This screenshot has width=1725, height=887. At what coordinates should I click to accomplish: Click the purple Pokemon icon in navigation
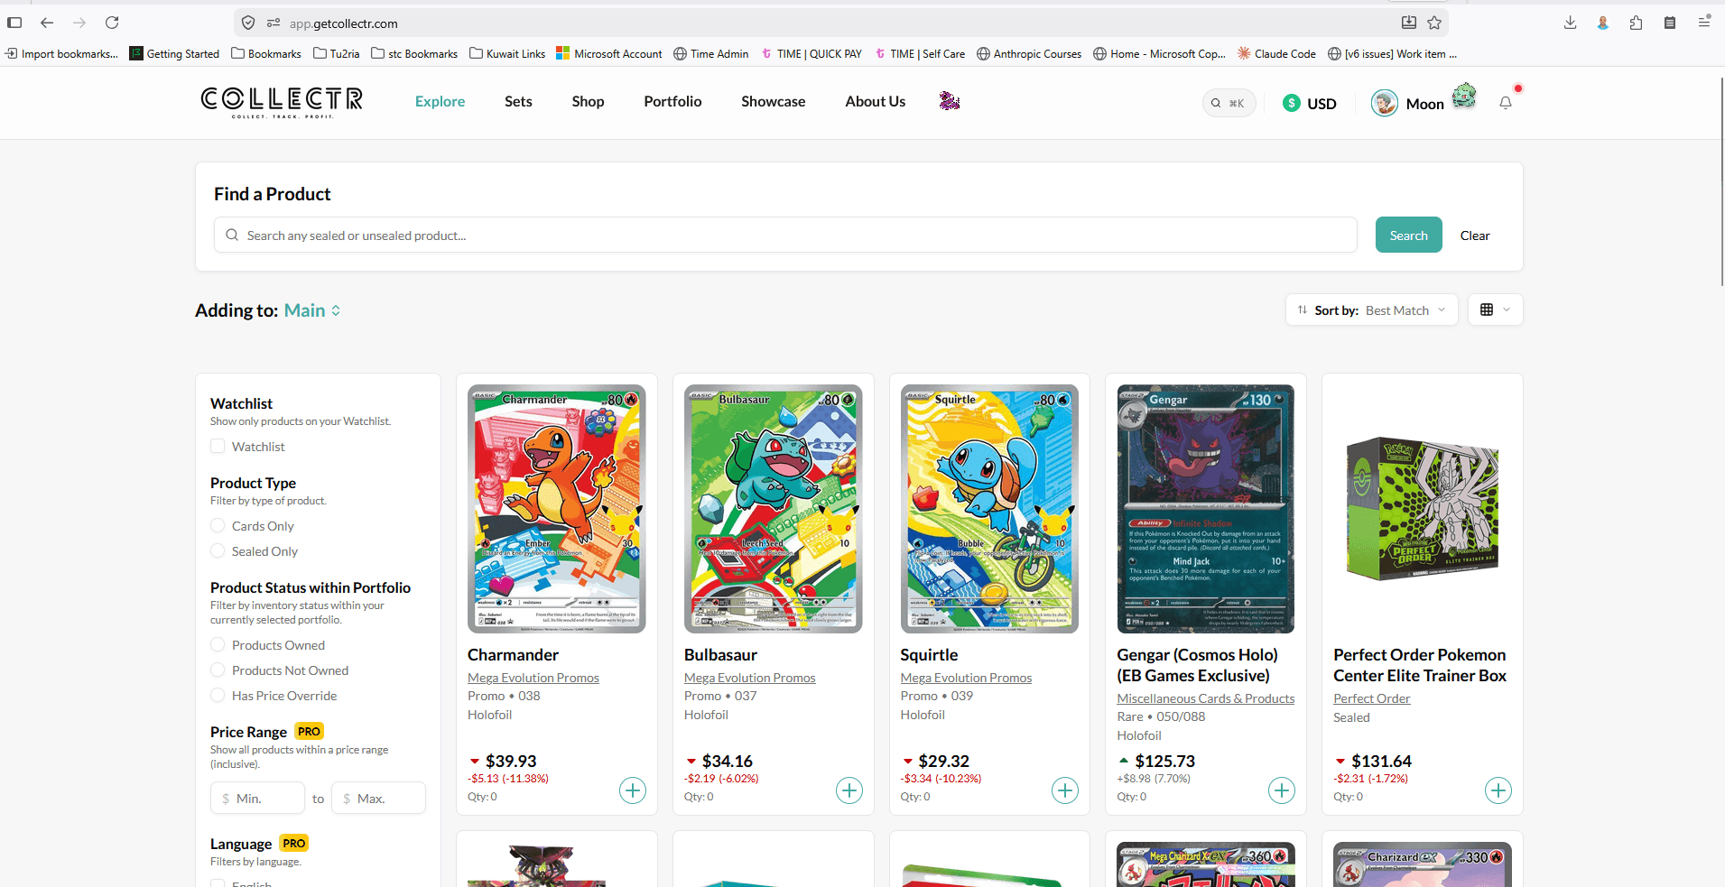[x=949, y=101]
